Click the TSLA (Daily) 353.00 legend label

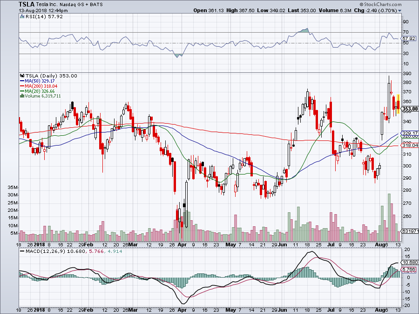pos(51,76)
